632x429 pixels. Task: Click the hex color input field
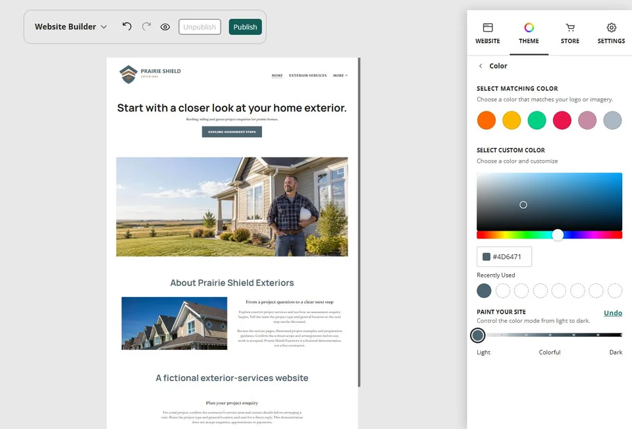504,256
